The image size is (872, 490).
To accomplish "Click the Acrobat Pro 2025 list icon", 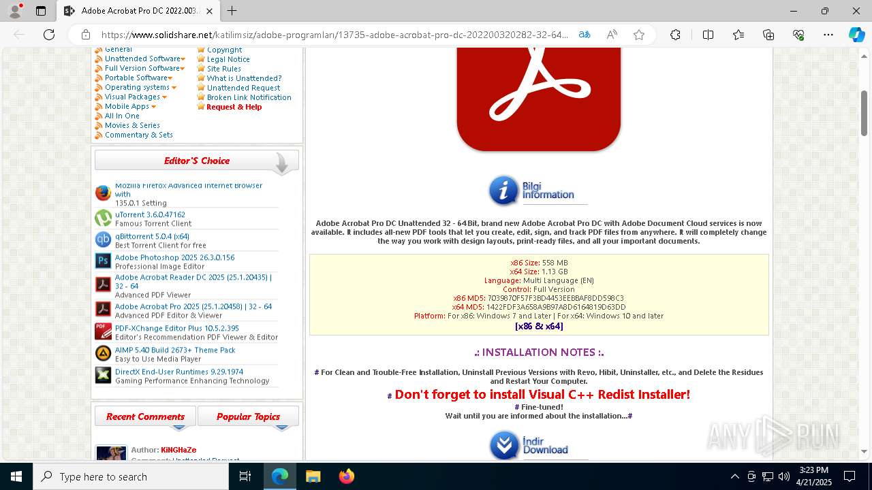I will (103, 309).
